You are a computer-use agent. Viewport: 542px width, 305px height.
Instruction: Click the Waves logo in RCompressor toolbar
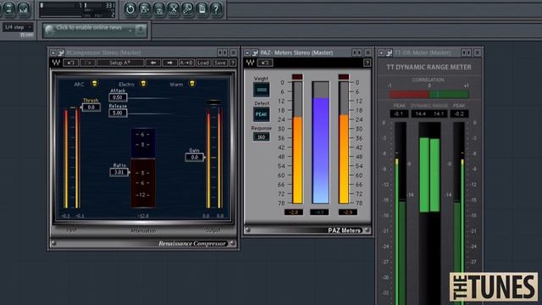coord(57,63)
